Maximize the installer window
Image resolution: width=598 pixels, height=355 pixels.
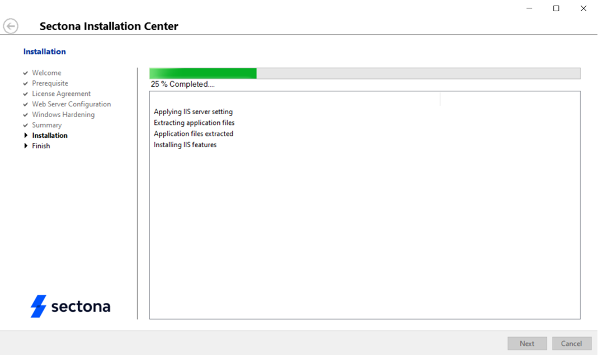click(556, 8)
